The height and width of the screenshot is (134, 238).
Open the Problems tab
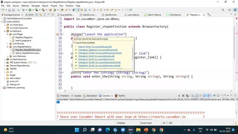63,96
